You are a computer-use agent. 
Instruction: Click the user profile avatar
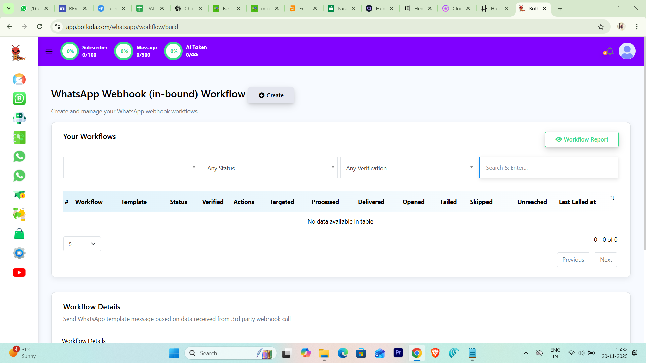[627, 51]
